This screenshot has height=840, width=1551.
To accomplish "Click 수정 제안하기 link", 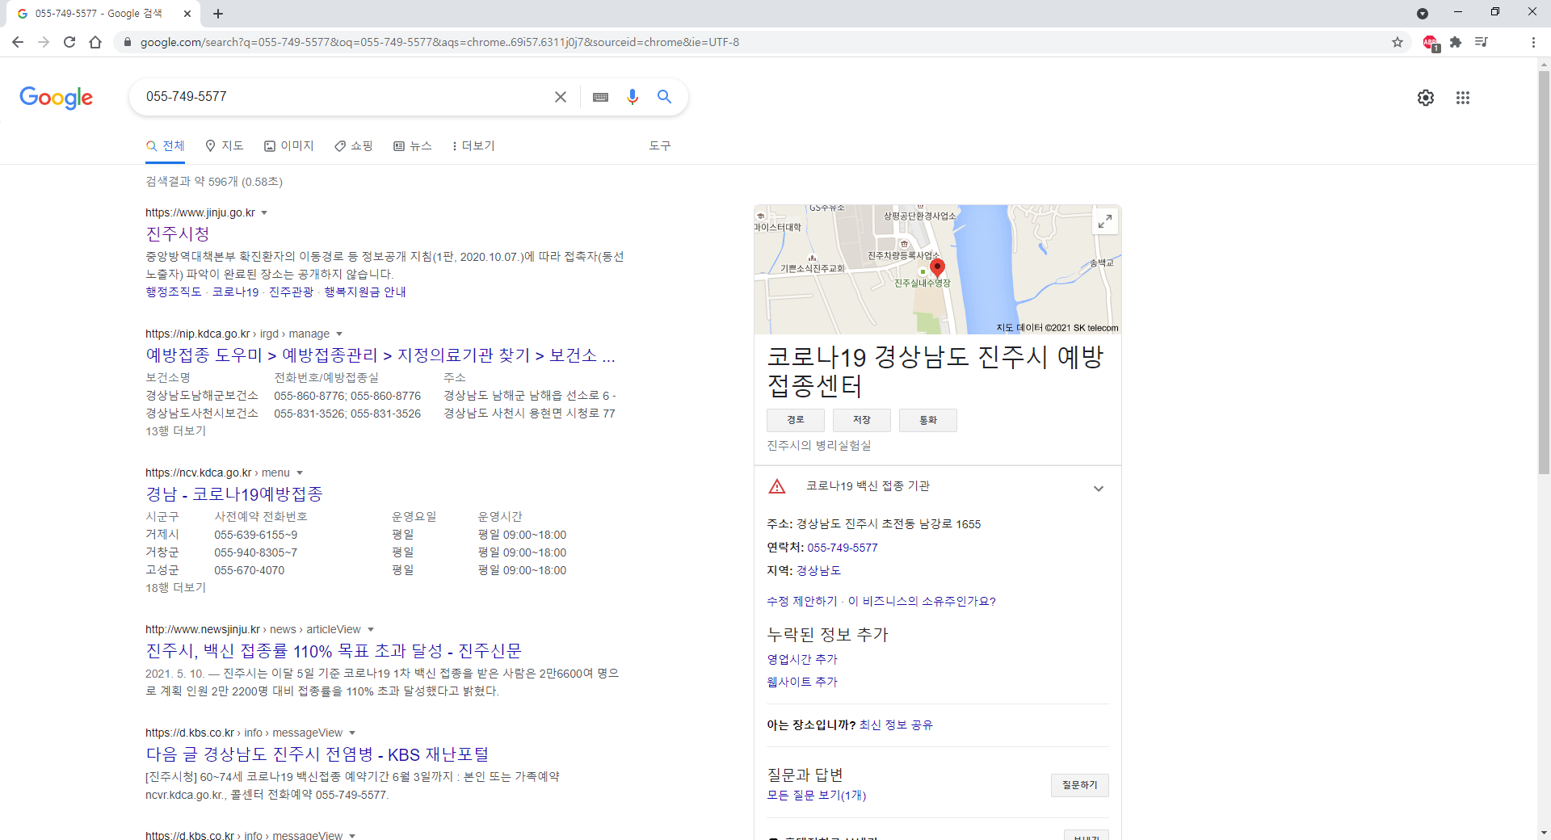I will (802, 601).
